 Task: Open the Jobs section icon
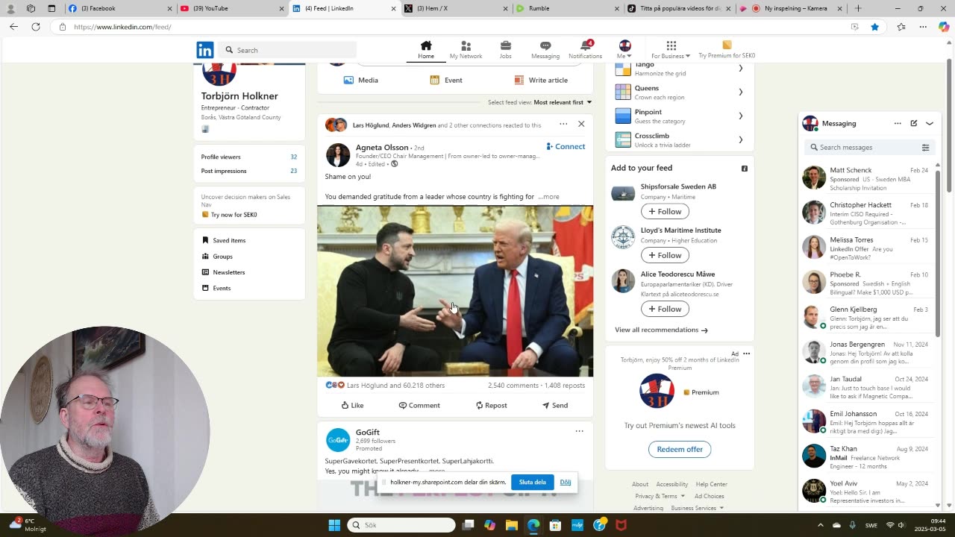(x=505, y=49)
